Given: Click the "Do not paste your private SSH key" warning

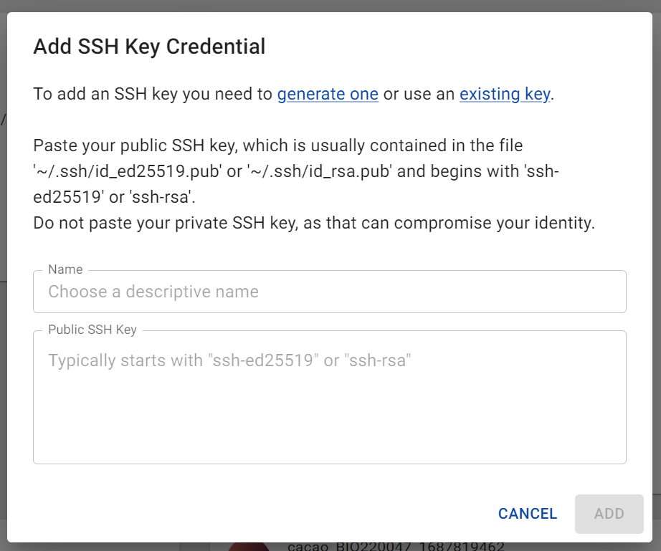Looking at the screenshot, I should pos(313,223).
